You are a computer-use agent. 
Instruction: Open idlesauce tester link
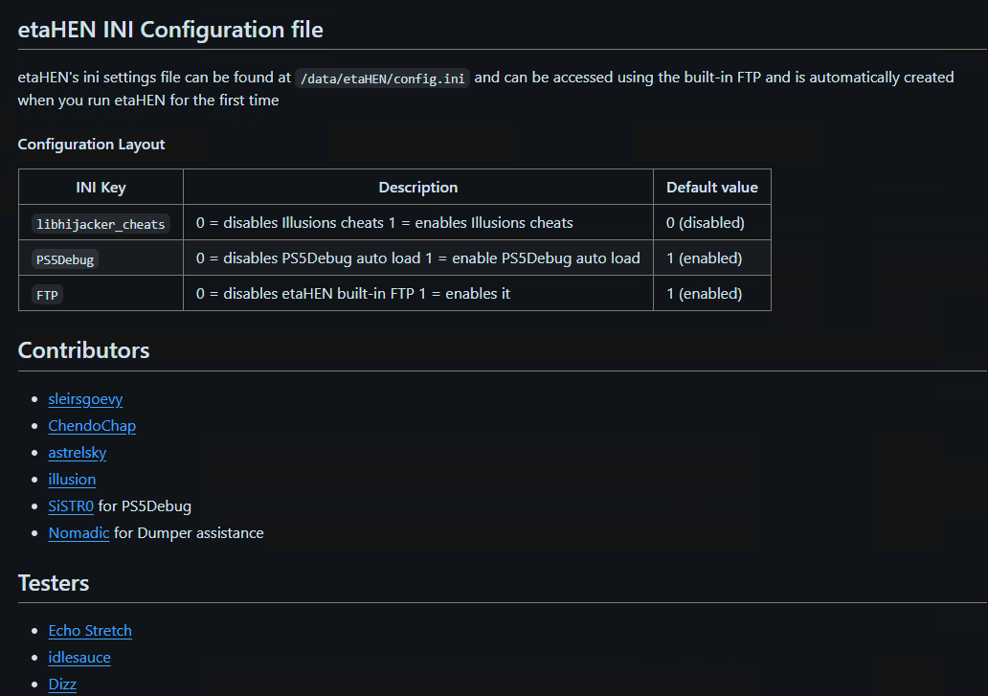[79, 658]
